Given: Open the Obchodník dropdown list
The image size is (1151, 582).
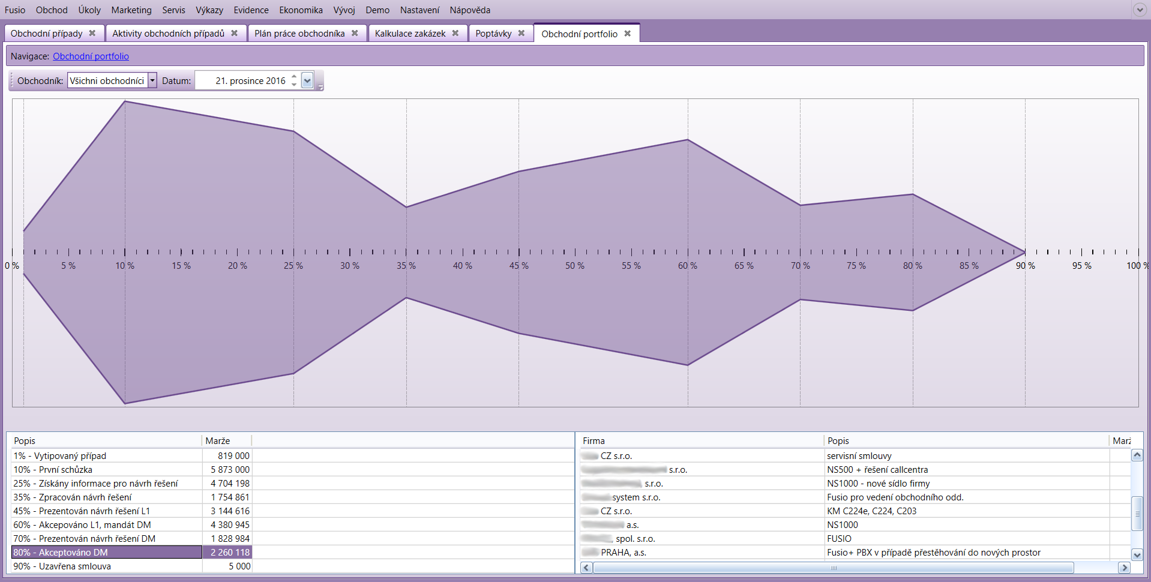Looking at the screenshot, I should [152, 80].
